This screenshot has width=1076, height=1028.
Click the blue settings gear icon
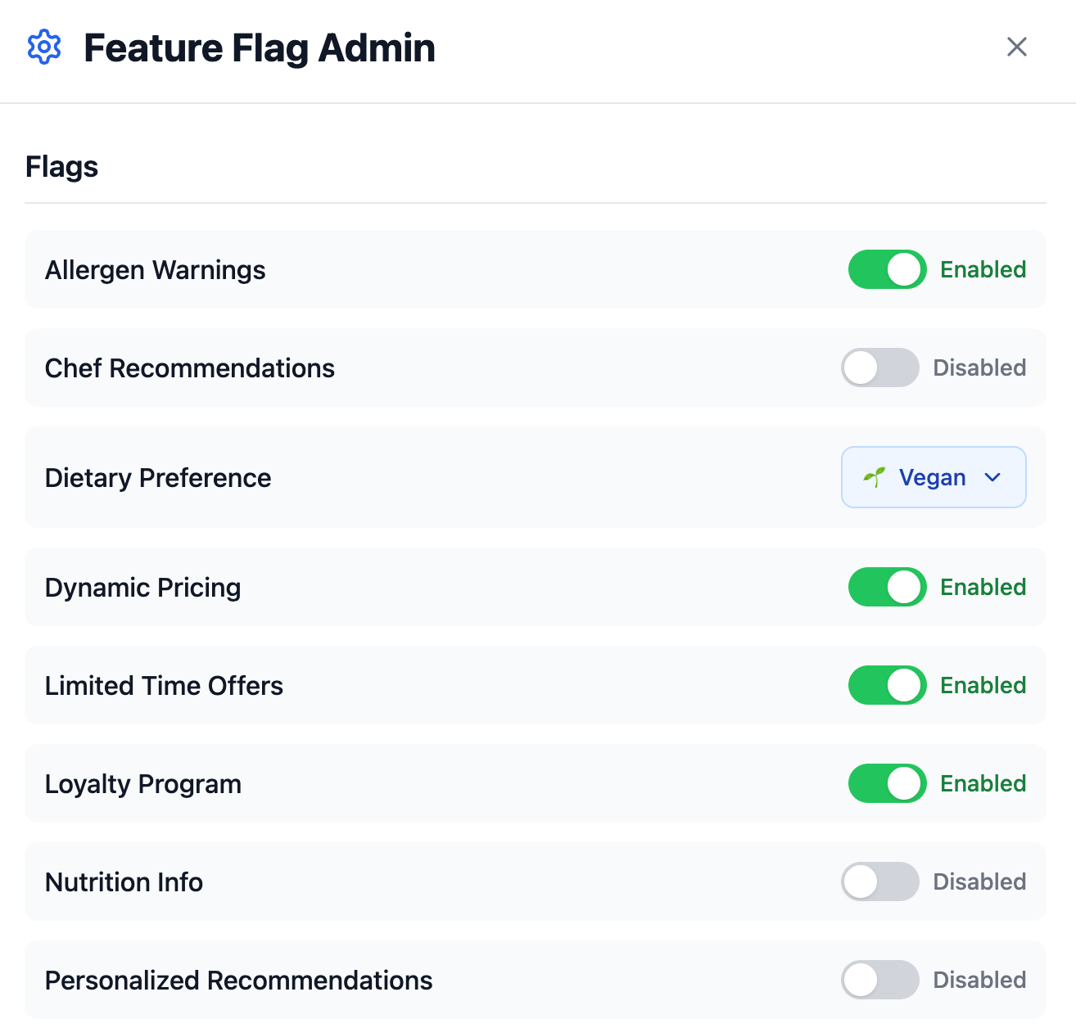tap(44, 47)
